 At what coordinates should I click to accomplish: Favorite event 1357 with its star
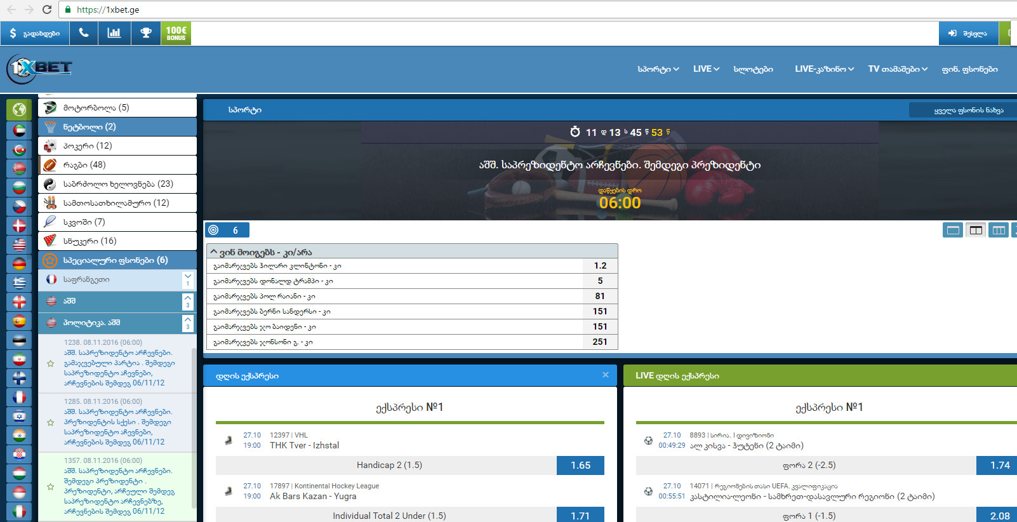50,486
